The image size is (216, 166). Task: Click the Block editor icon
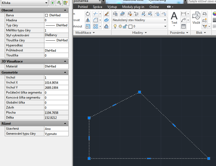point(205,20)
